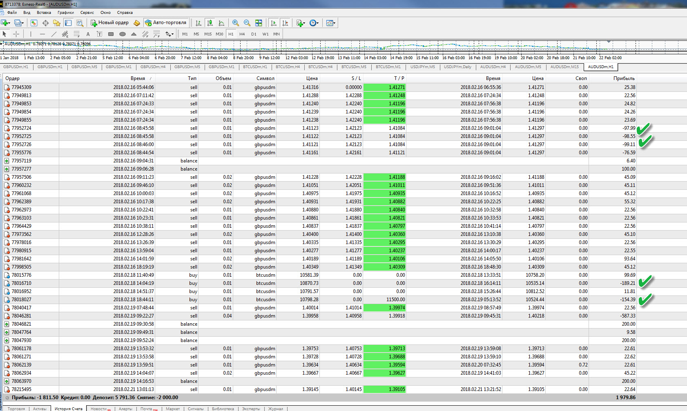Open the Сервис menu
The image size is (687, 411).
[x=87, y=13]
